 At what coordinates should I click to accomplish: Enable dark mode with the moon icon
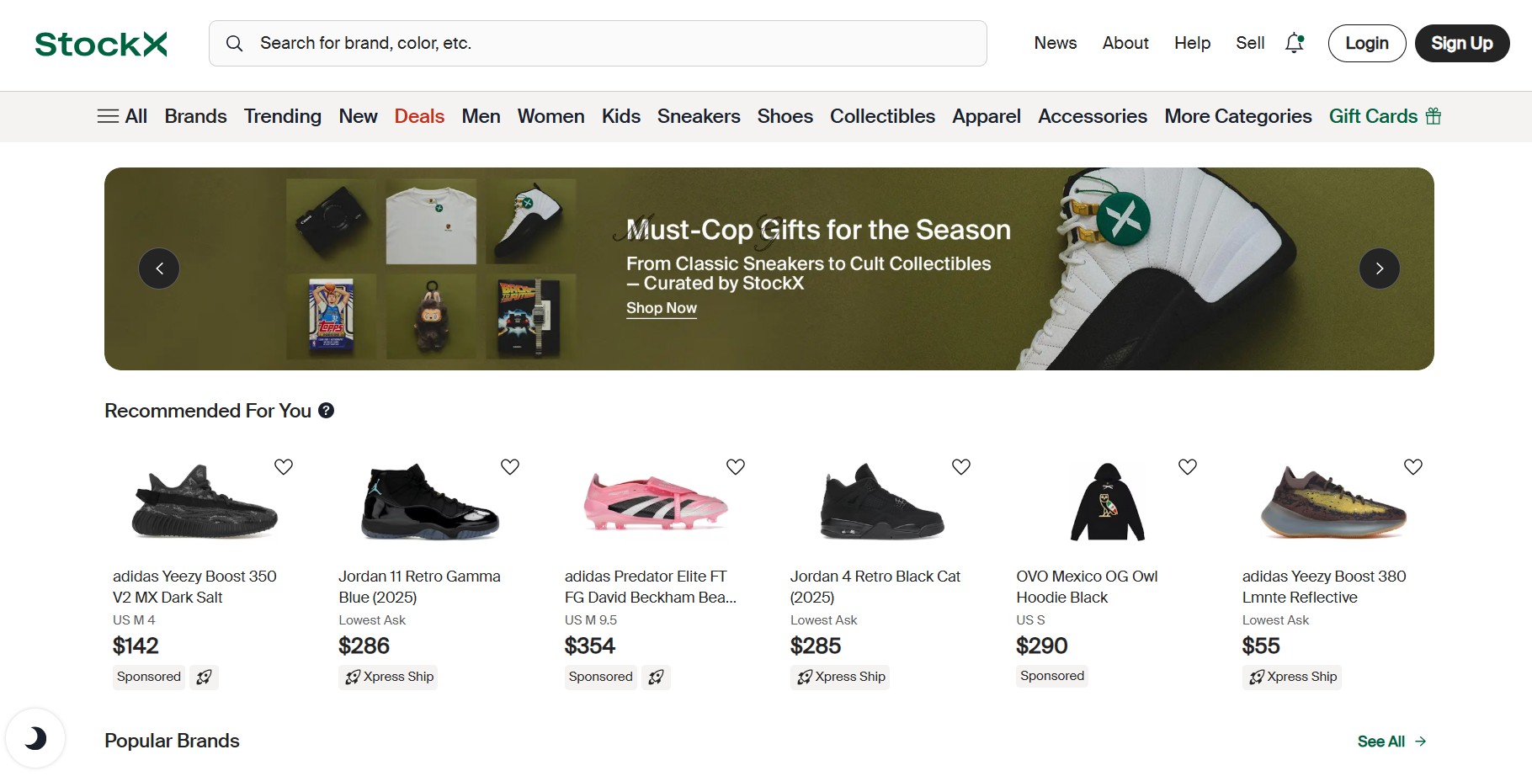37,738
